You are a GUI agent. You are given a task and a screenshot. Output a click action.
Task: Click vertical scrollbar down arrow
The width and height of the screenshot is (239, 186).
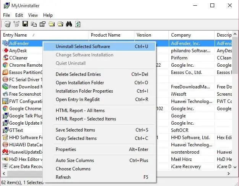click(x=235, y=167)
